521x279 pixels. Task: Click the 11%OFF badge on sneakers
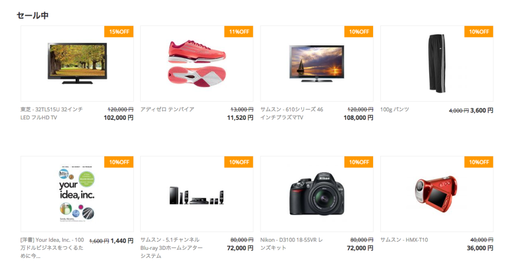coord(239,32)
